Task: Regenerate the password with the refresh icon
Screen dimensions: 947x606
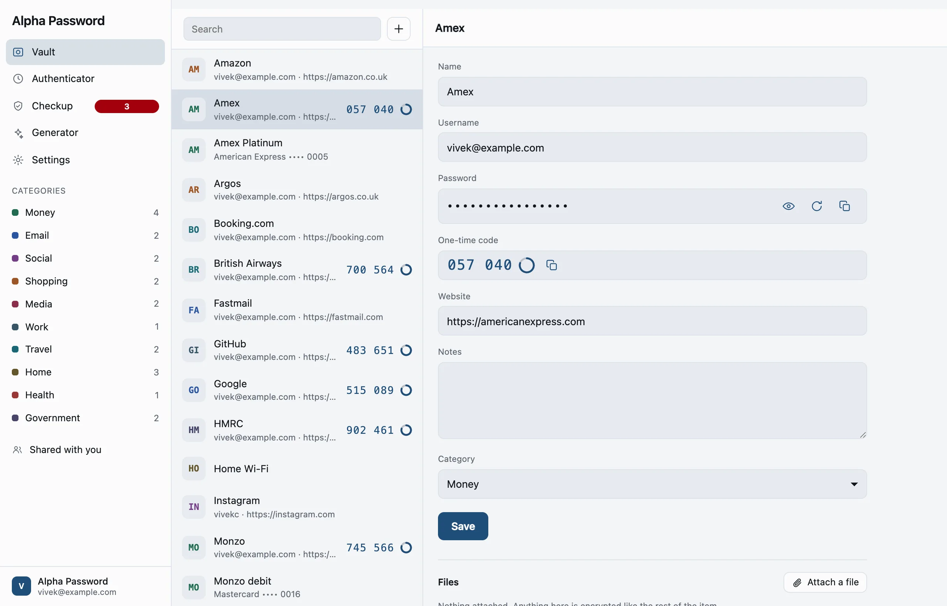Action: click(817, 206)
